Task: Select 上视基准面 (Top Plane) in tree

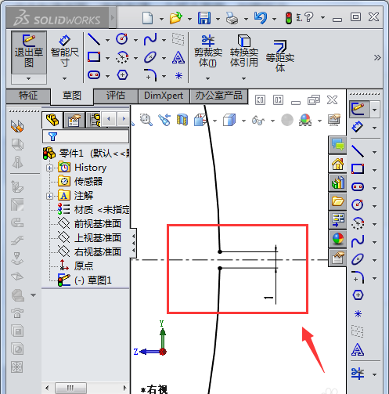Action: pos(90,238)
